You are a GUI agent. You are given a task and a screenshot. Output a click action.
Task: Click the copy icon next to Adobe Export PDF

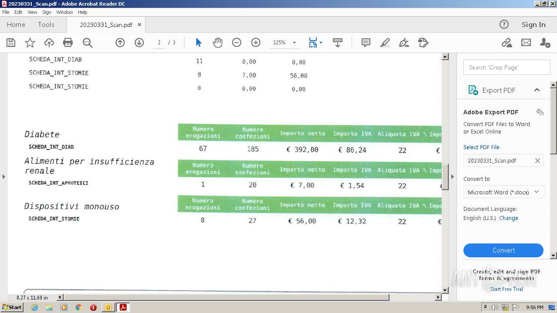coord(540,112)
